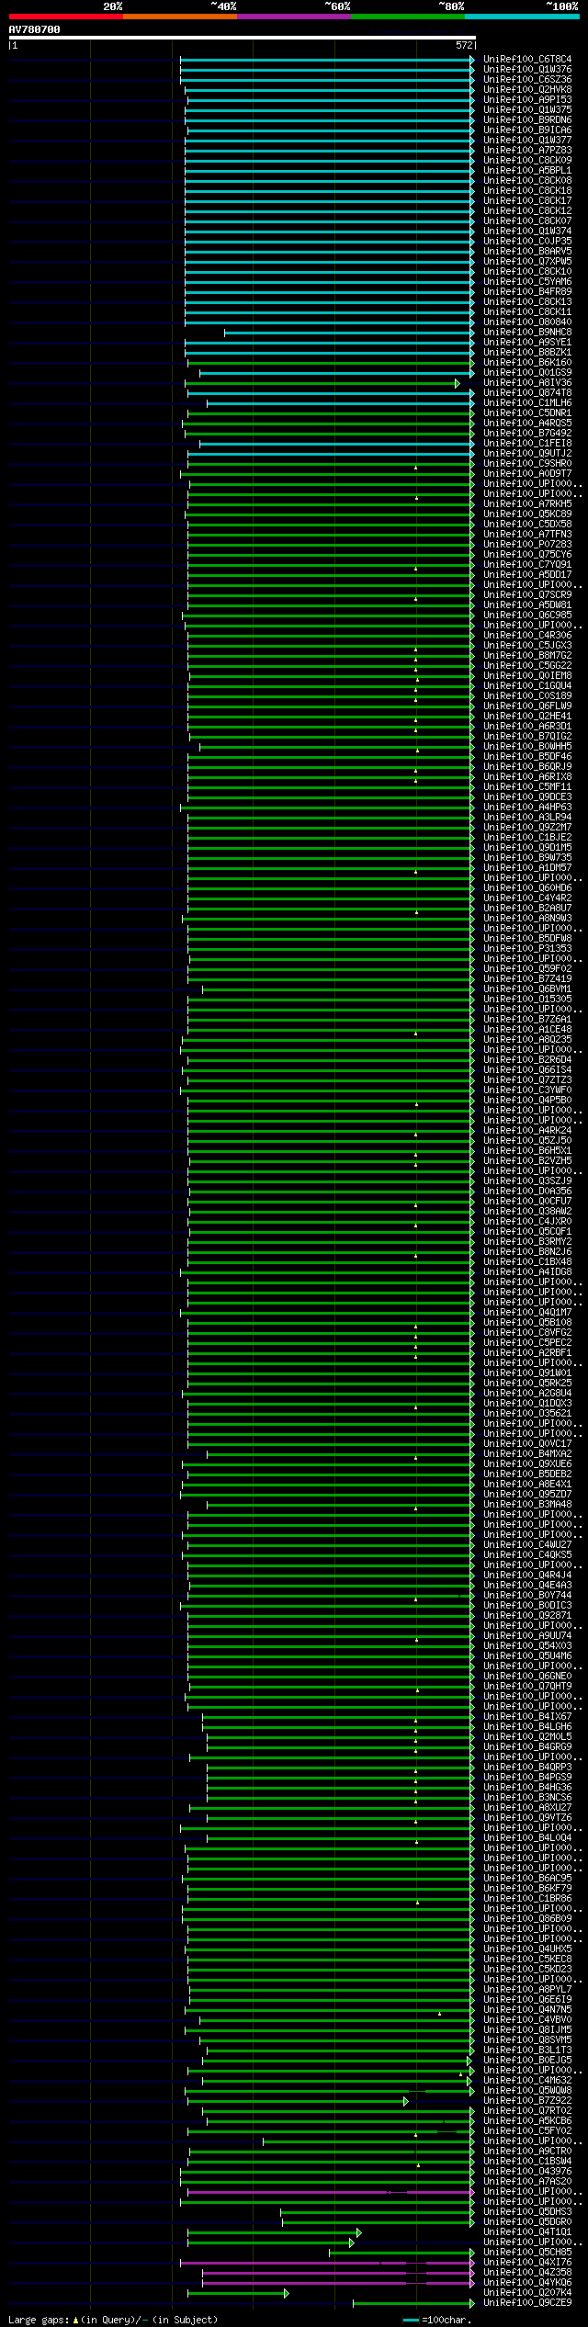Select hit label UniRef100_Q5CH85
This screenshot has width=588, height=2327.
click(x=527, y=2253)
